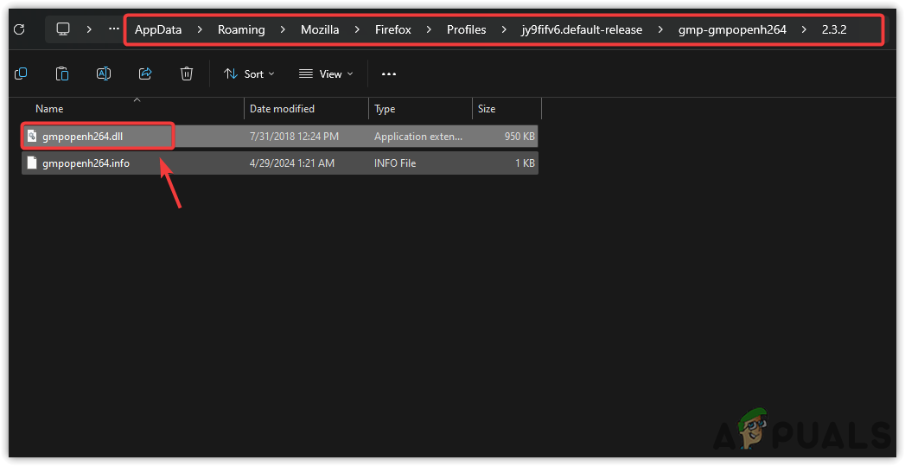Select jy9fifv6.default-release breadcrumb segment

pos(582,29)
